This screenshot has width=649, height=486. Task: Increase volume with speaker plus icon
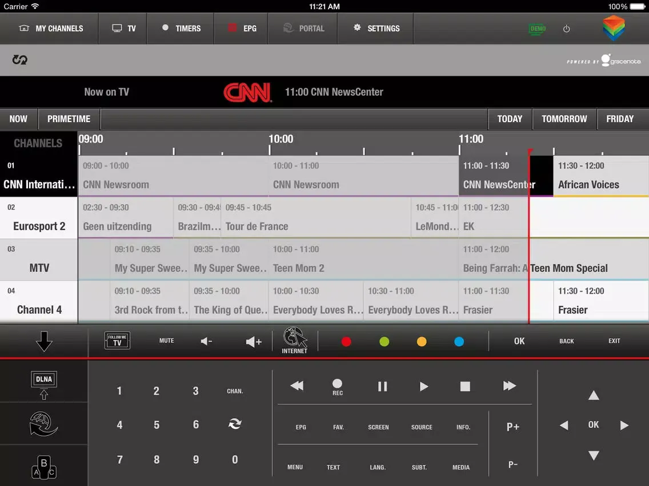pos(253,341)
